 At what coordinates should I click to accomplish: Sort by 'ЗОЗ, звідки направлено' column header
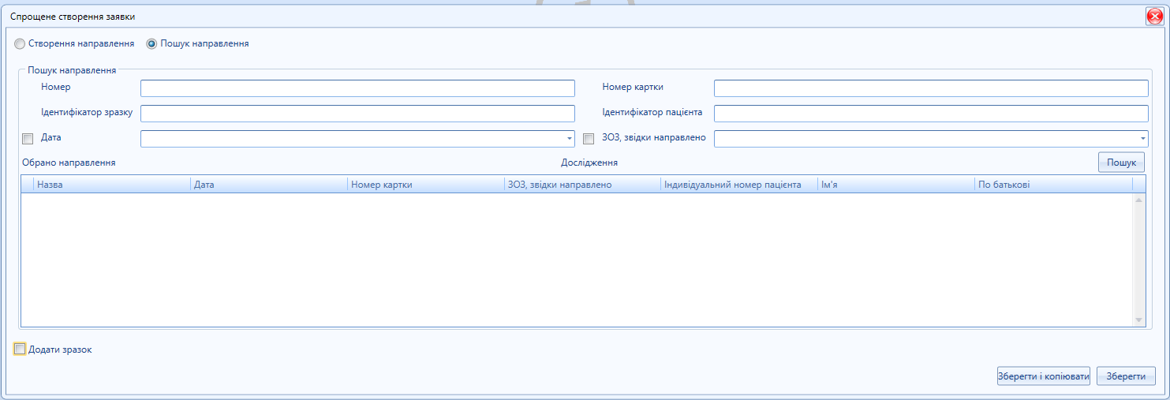tap(582, 185)
